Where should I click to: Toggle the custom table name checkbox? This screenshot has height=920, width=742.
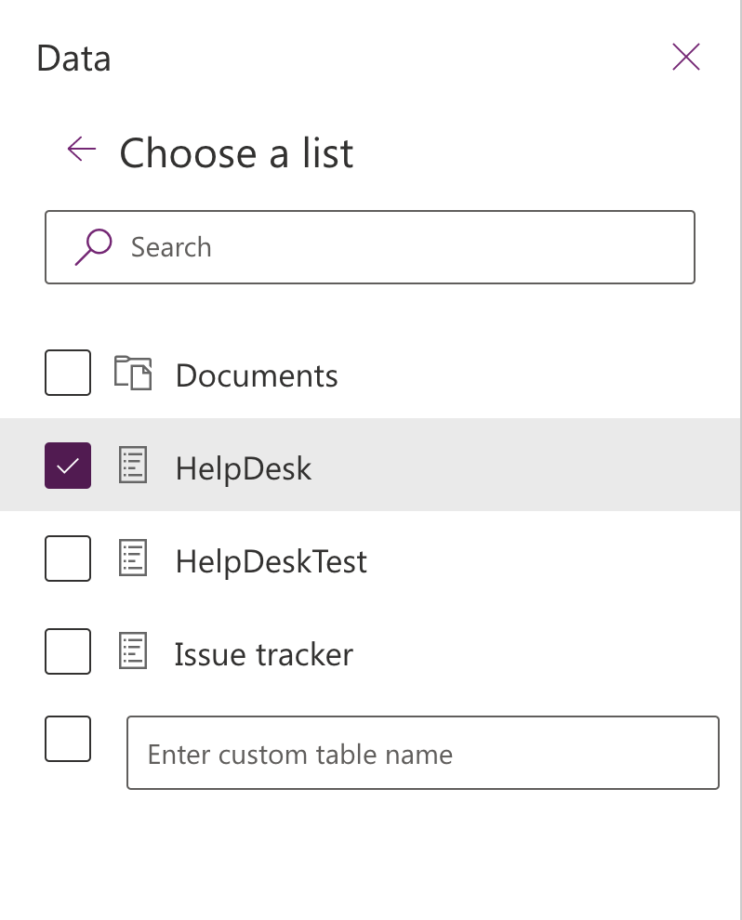68,739
